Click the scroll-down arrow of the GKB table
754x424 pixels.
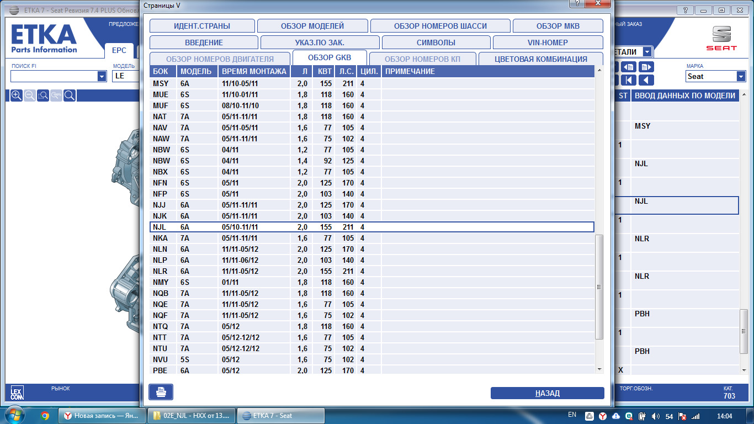point(599,369)
